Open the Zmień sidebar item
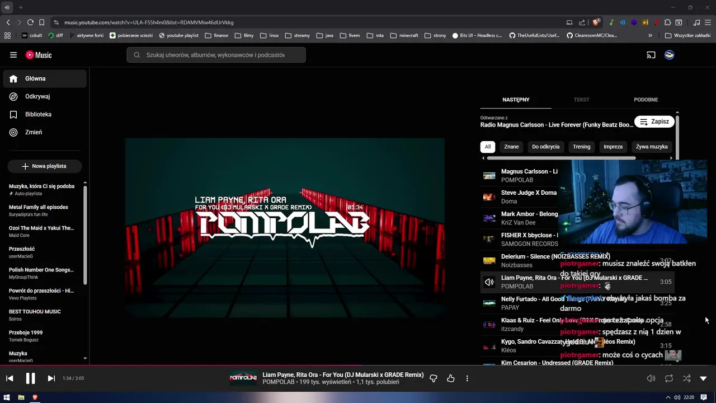The image size is (716, 403). click(45, 132)
